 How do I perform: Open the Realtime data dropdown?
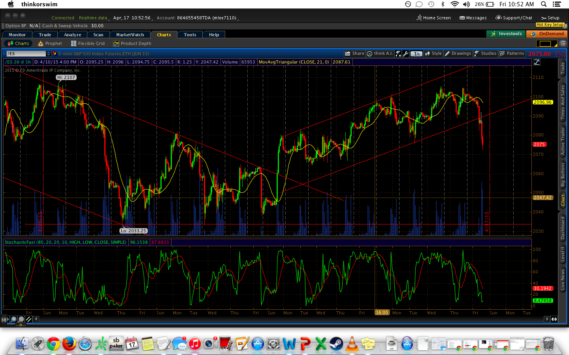94,18
